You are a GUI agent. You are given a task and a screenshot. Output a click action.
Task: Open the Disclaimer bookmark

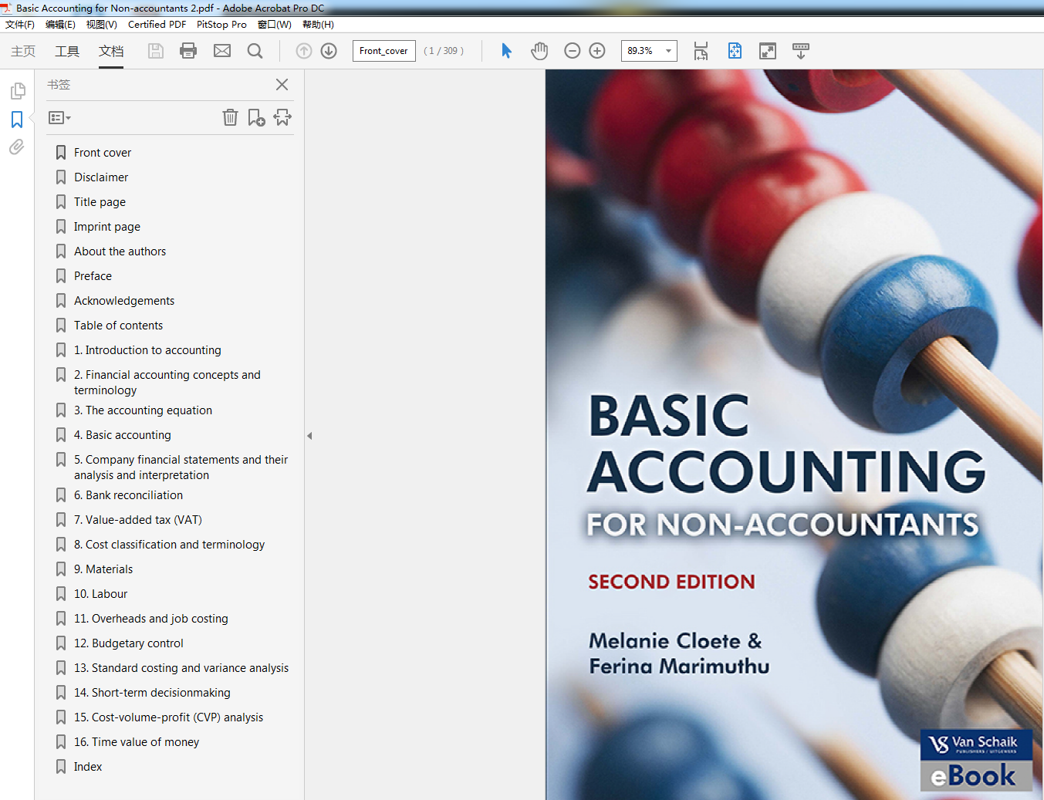[x=101, y=177]
